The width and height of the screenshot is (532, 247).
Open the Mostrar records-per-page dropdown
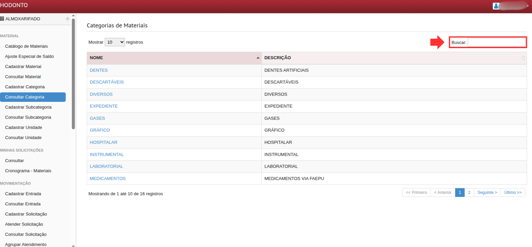115,42
